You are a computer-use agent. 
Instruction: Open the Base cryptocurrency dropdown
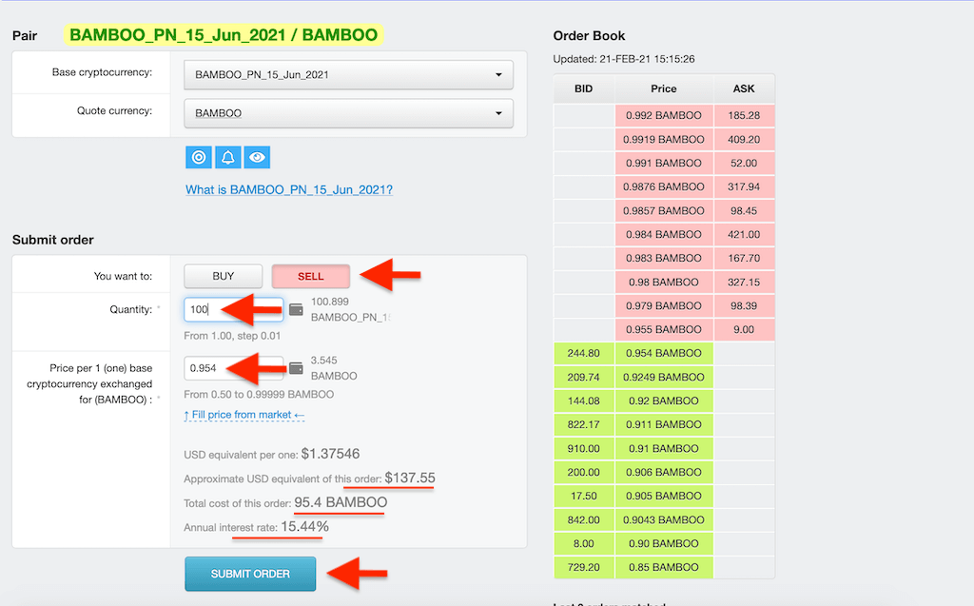(x=348, y=74)
